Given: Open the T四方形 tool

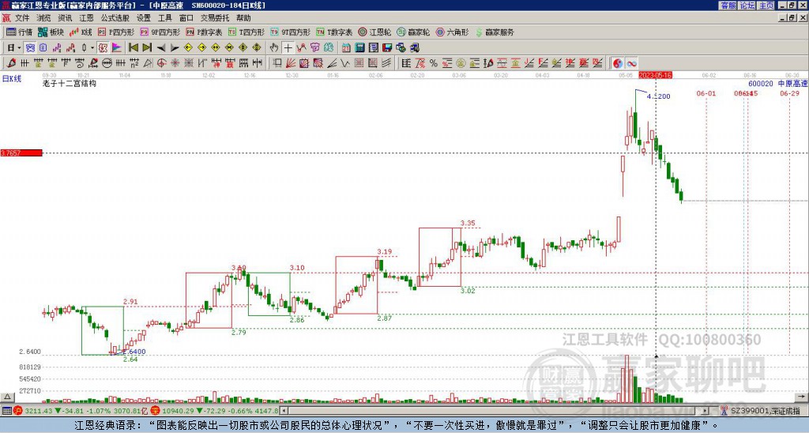Looking at the screenshot, I should pos(246,32).
